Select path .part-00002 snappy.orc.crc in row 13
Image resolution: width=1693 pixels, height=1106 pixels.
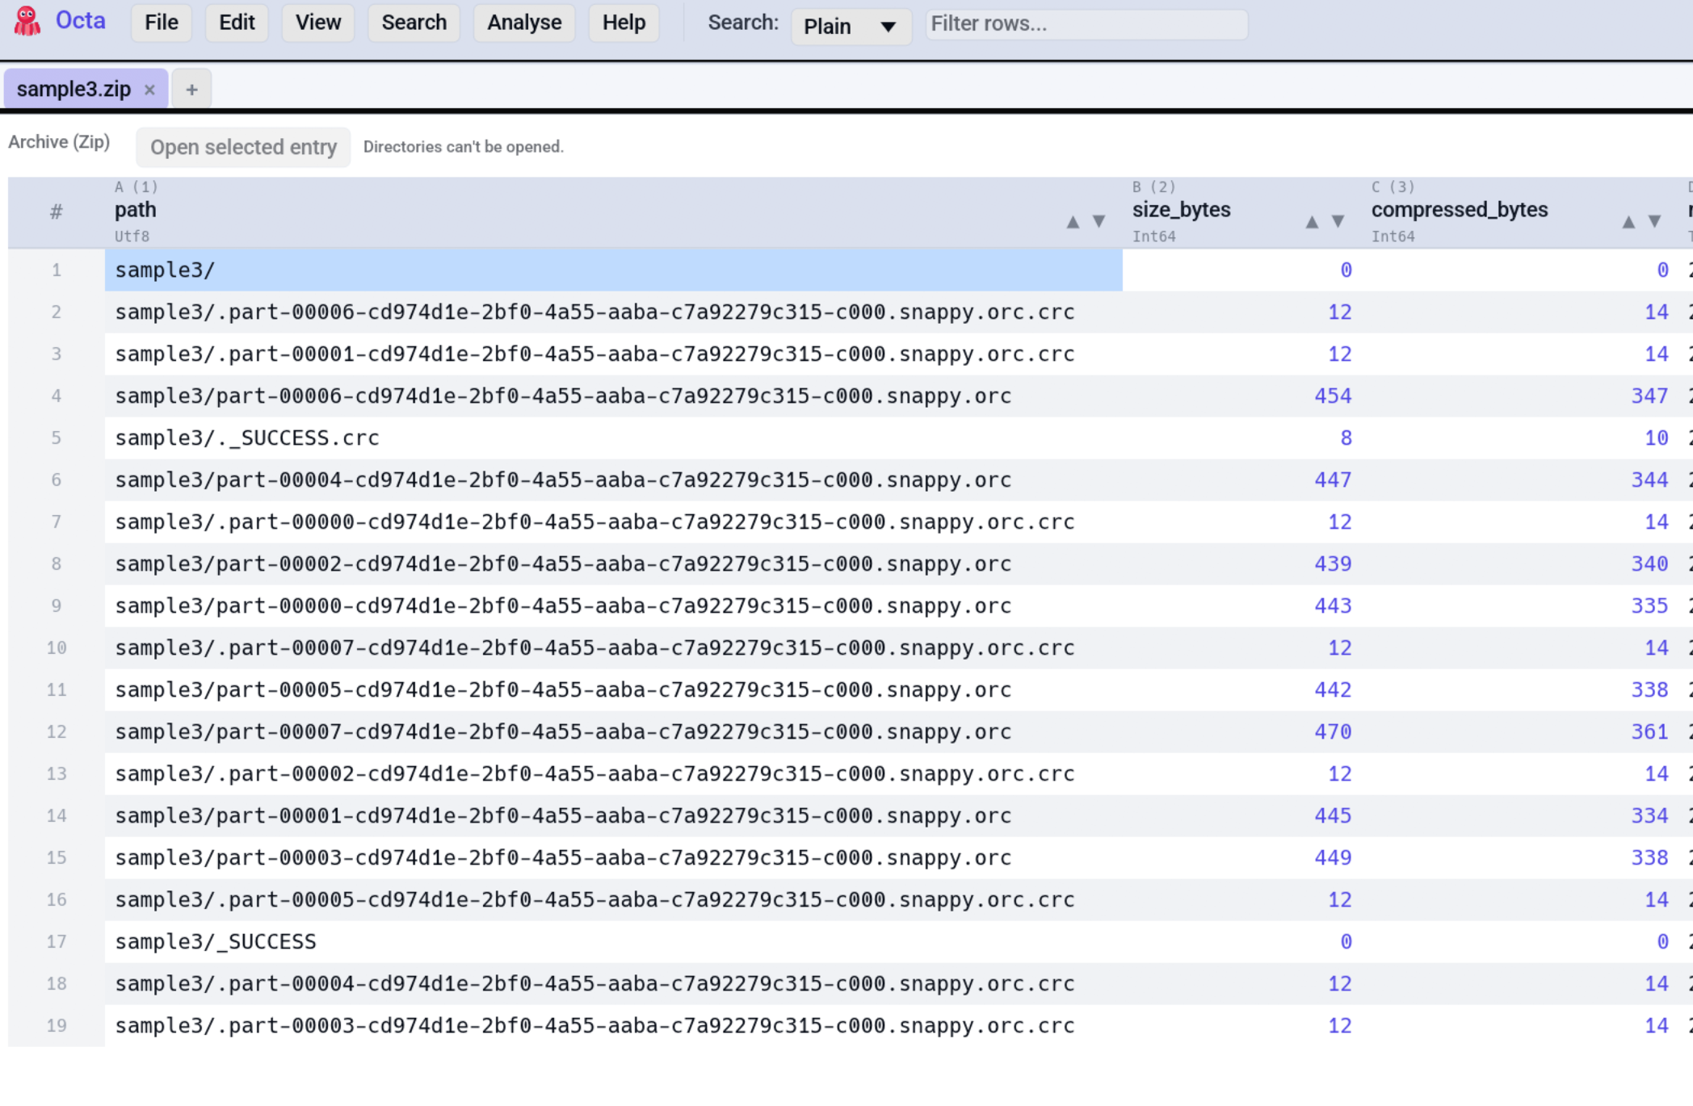pos(614,774)
